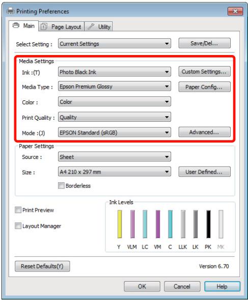Switch to the Main tab
The height and width of the screenshot is (300, 248).
(x=24, y=26)
